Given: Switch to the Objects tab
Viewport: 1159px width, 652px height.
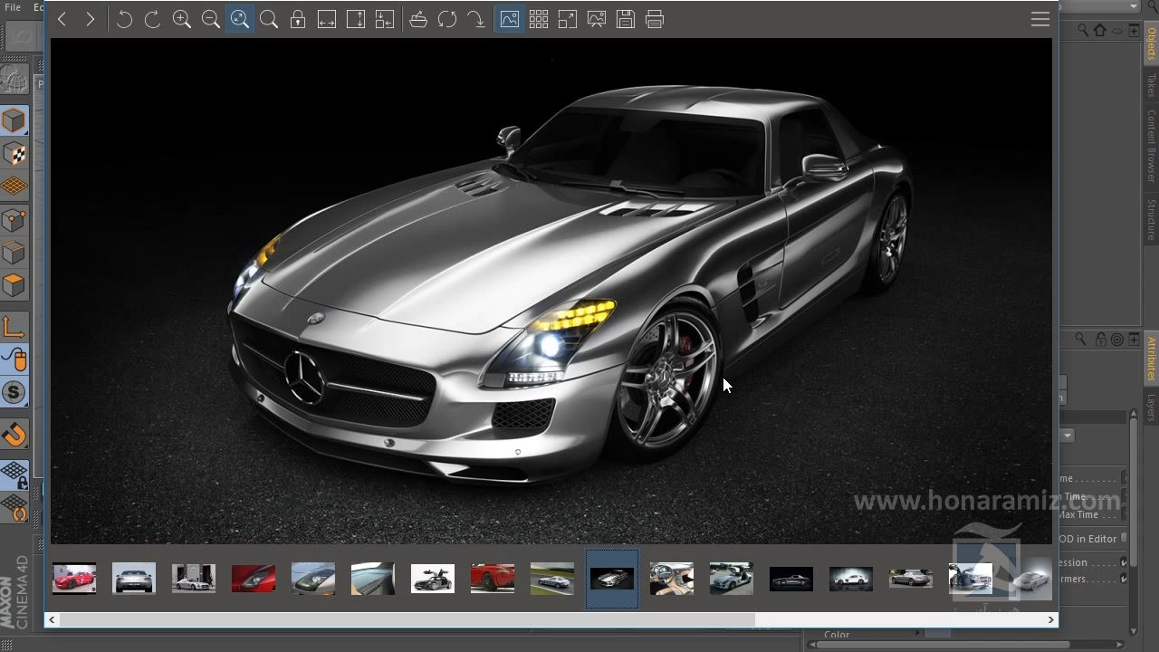Looking at the screenshot, I should (x=1152, y=43).
